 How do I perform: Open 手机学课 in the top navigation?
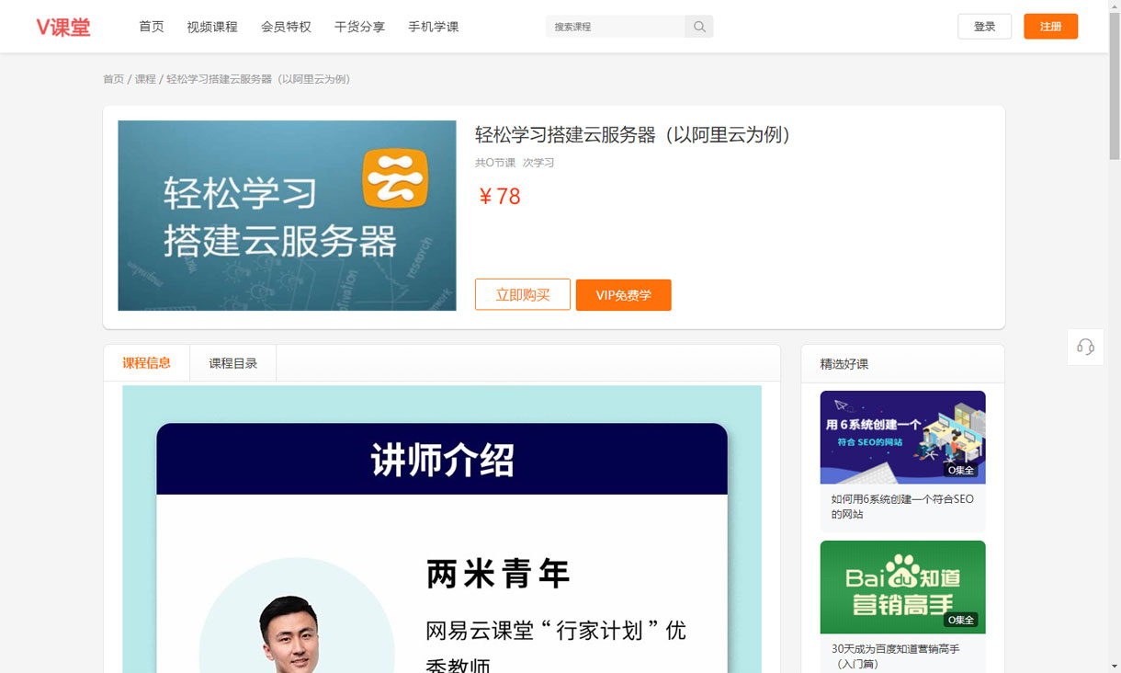[x=433, y=27]
